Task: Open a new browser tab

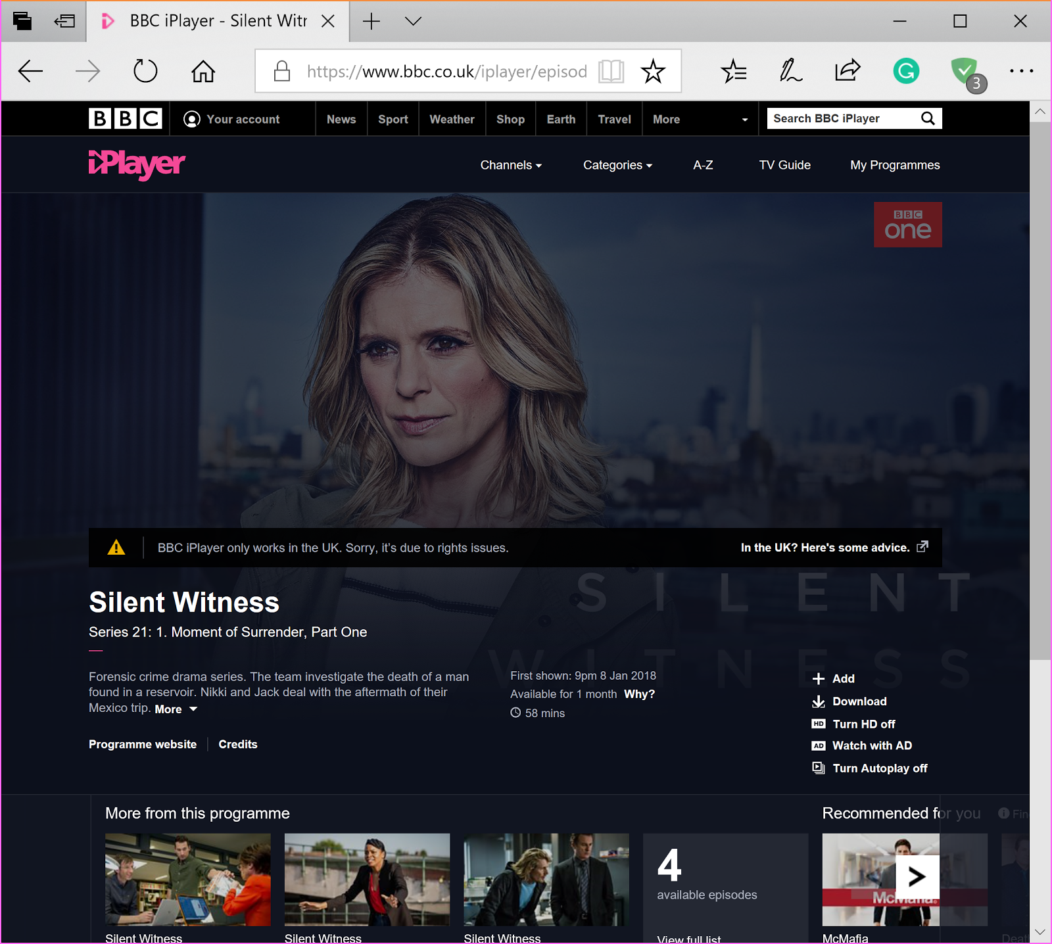Action: [x=371, y=21]
